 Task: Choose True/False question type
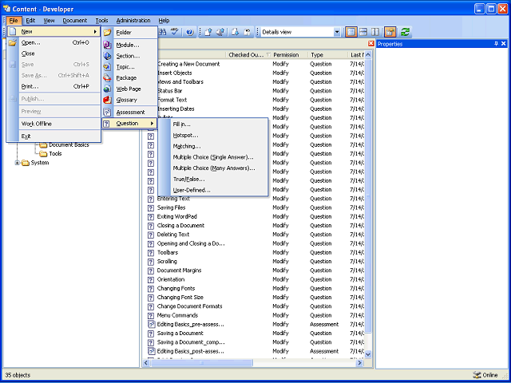[x=213, y=179]
